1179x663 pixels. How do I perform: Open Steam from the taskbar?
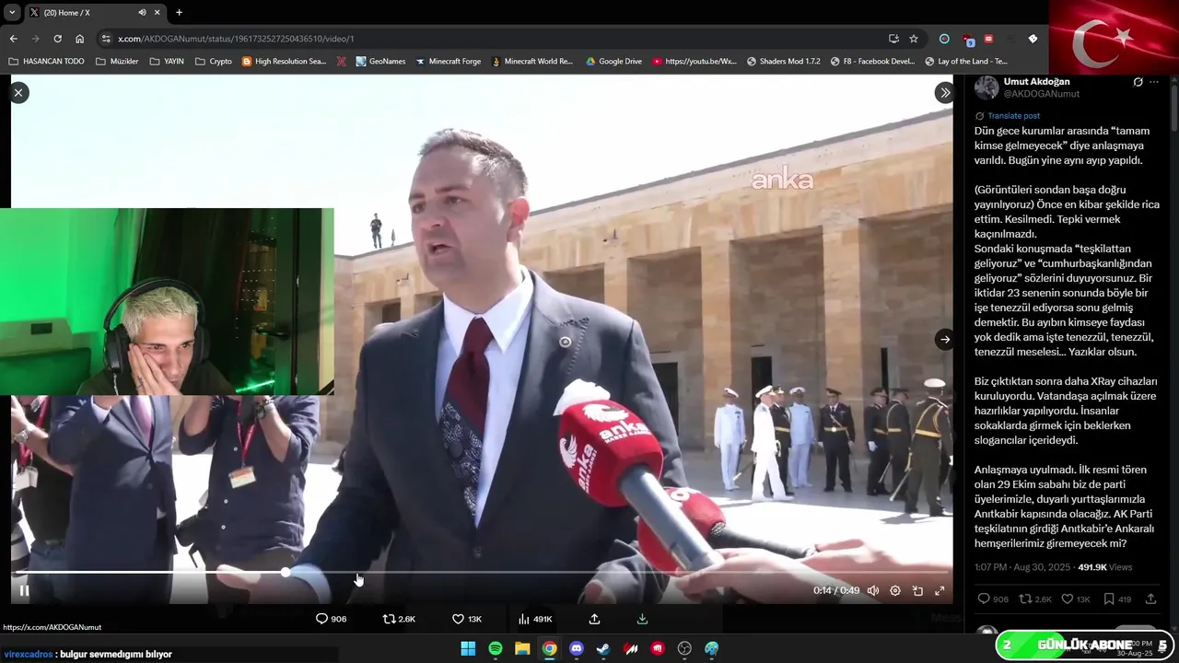(x=603, y=648)
